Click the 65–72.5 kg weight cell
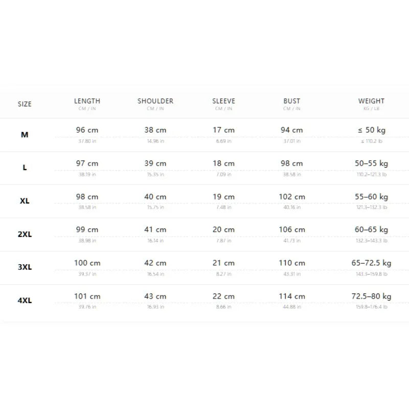 (371, 263)
